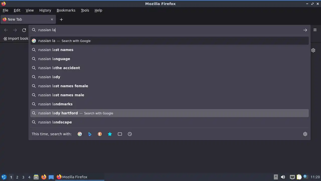The width and height of the screenshot is (321, 181).
Task: Go forward one page
Action: (15, 30)
